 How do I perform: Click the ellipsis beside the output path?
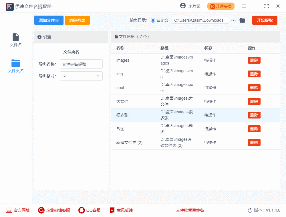(x=234, y=20)
